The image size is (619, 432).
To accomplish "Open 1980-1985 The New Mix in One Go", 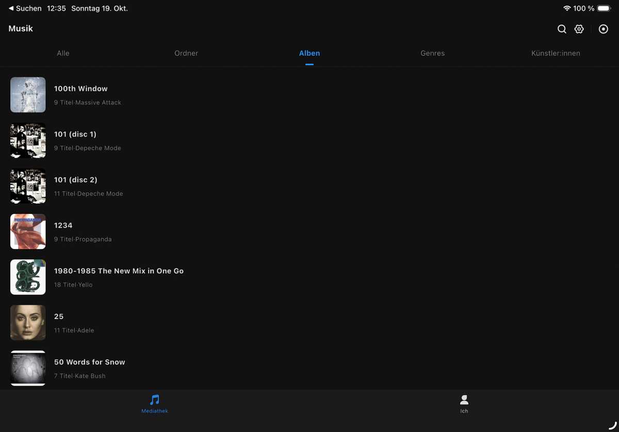I will [x=119, y=271].
